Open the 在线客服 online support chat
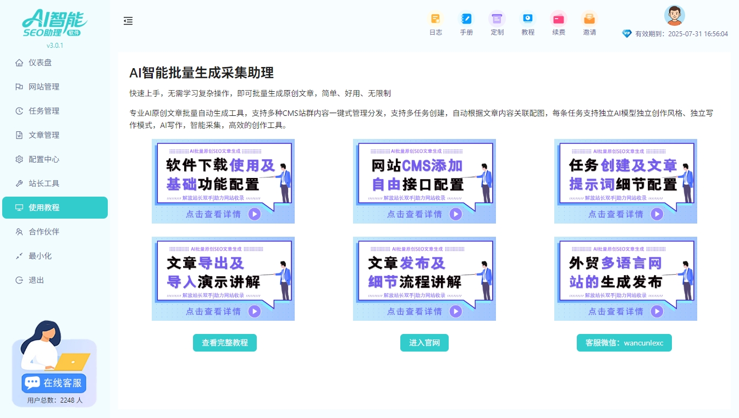The width and height of the screenshot is (739, 418). [x=53, y=383]
